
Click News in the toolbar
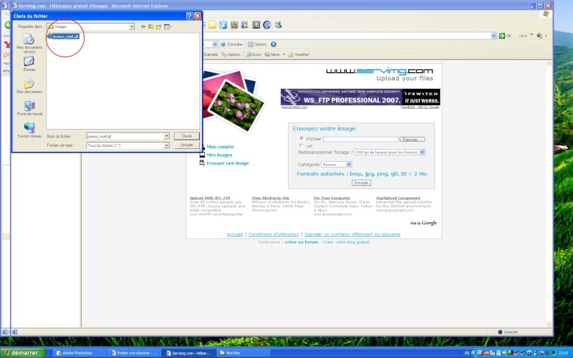point(272,54)
